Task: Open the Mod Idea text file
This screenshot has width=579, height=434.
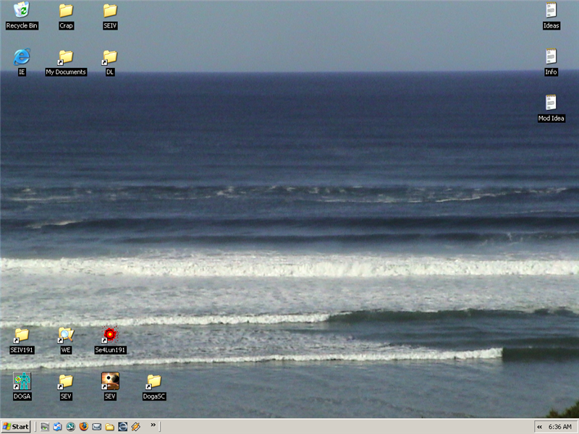Action: [x=551, y=103]
